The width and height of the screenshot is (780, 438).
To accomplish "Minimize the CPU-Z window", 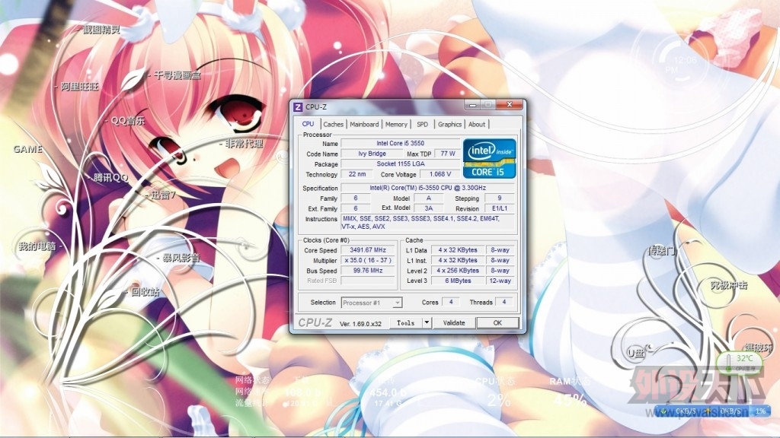I will (472, 105).
